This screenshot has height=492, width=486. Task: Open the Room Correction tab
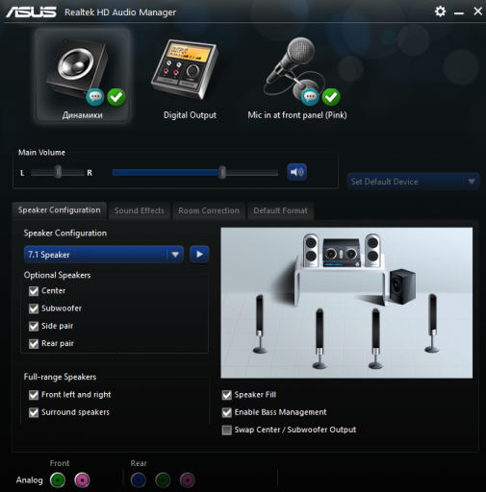tap(209, 210)
